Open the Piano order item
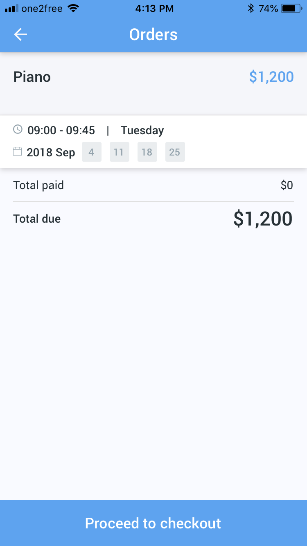This screenshot has width=307, height=546. tap(32, 77)
